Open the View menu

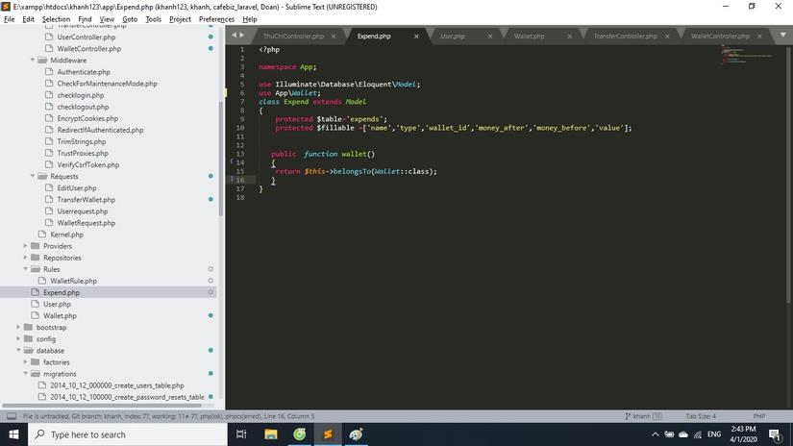point(107,19)
